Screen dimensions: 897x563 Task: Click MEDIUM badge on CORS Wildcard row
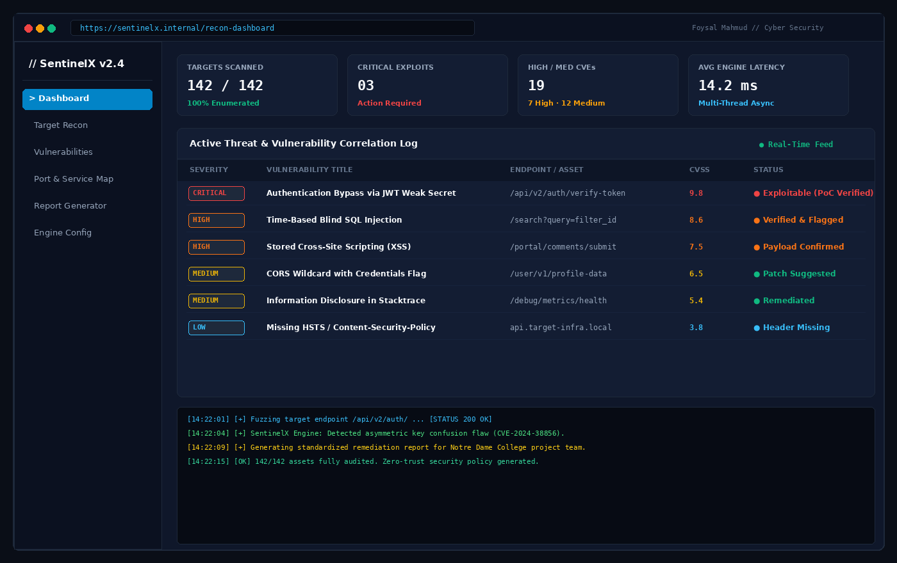click(217, 274)
